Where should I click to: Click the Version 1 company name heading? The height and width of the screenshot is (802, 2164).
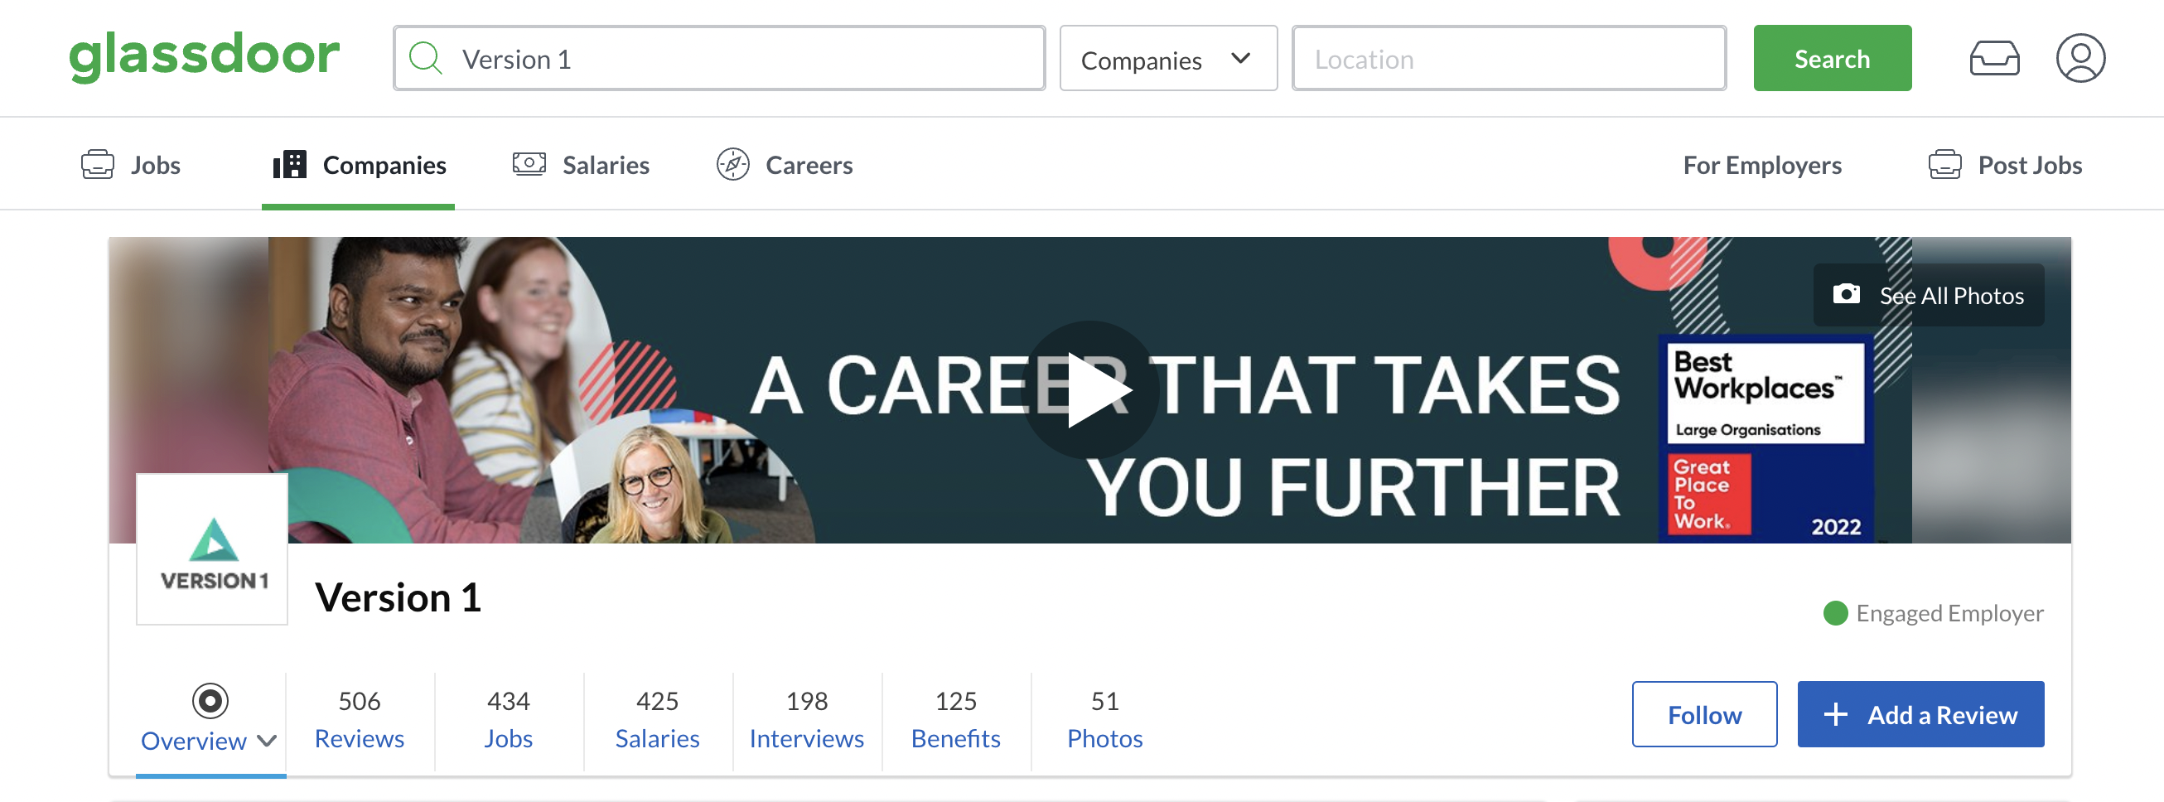tap(399, 598)
